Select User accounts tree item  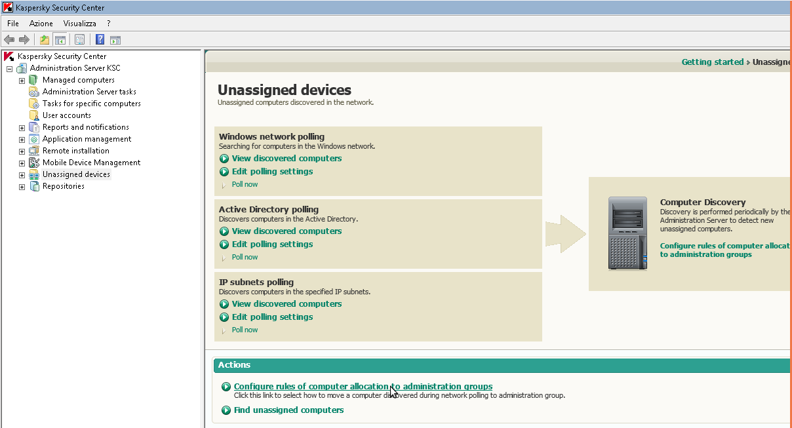[x=67, y=115]
